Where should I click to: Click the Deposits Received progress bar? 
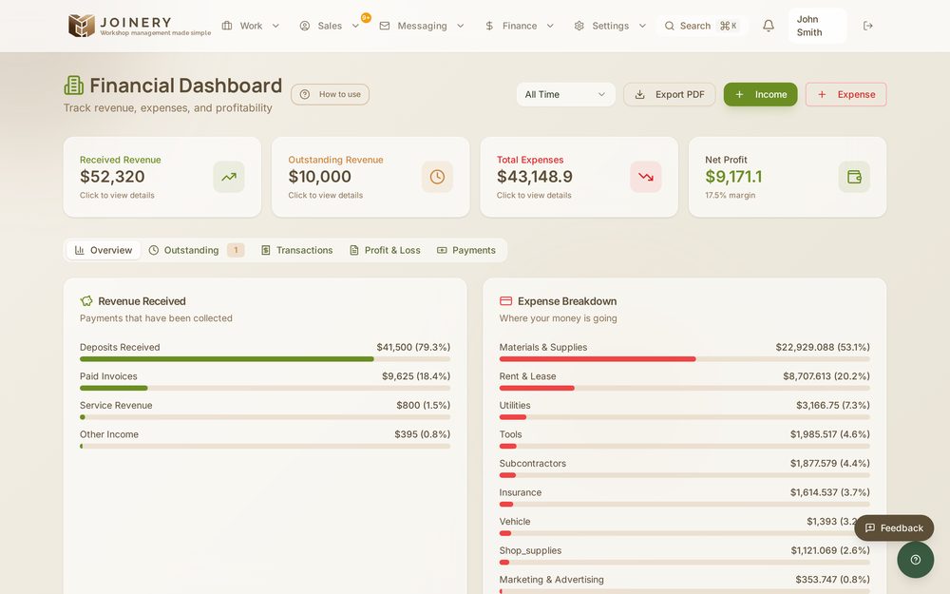265,359
